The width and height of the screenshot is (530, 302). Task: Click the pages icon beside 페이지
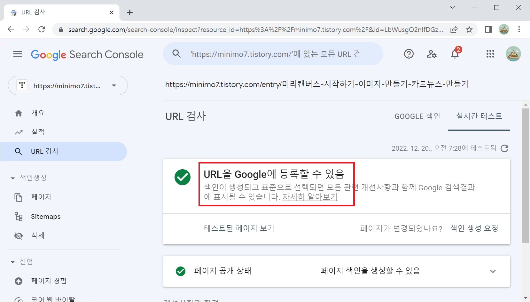click(x=19, y=197)
